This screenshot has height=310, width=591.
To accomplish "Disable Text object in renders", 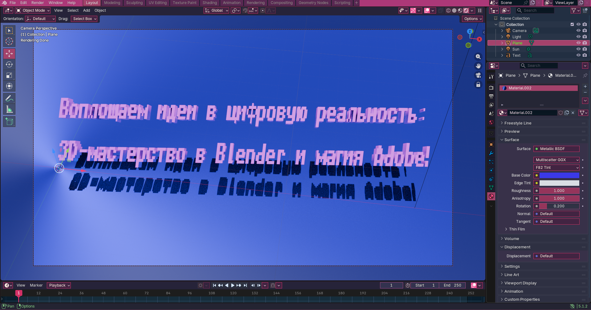I will 585,55.
